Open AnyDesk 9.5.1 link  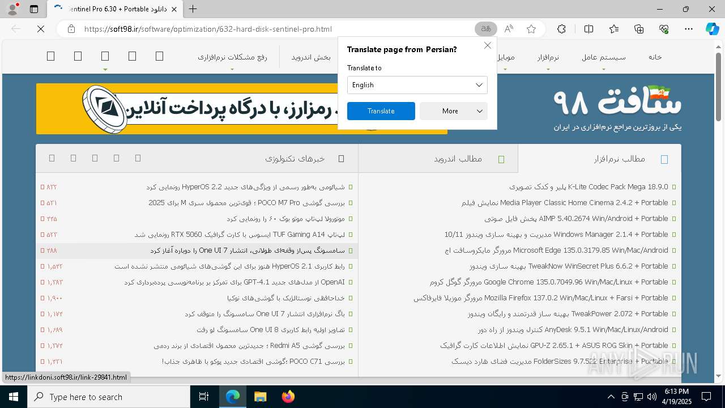point(573,330)
